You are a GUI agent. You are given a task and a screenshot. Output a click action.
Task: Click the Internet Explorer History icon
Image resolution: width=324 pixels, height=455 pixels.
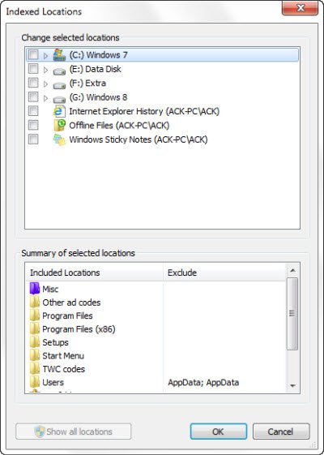[x=59, y=111]
